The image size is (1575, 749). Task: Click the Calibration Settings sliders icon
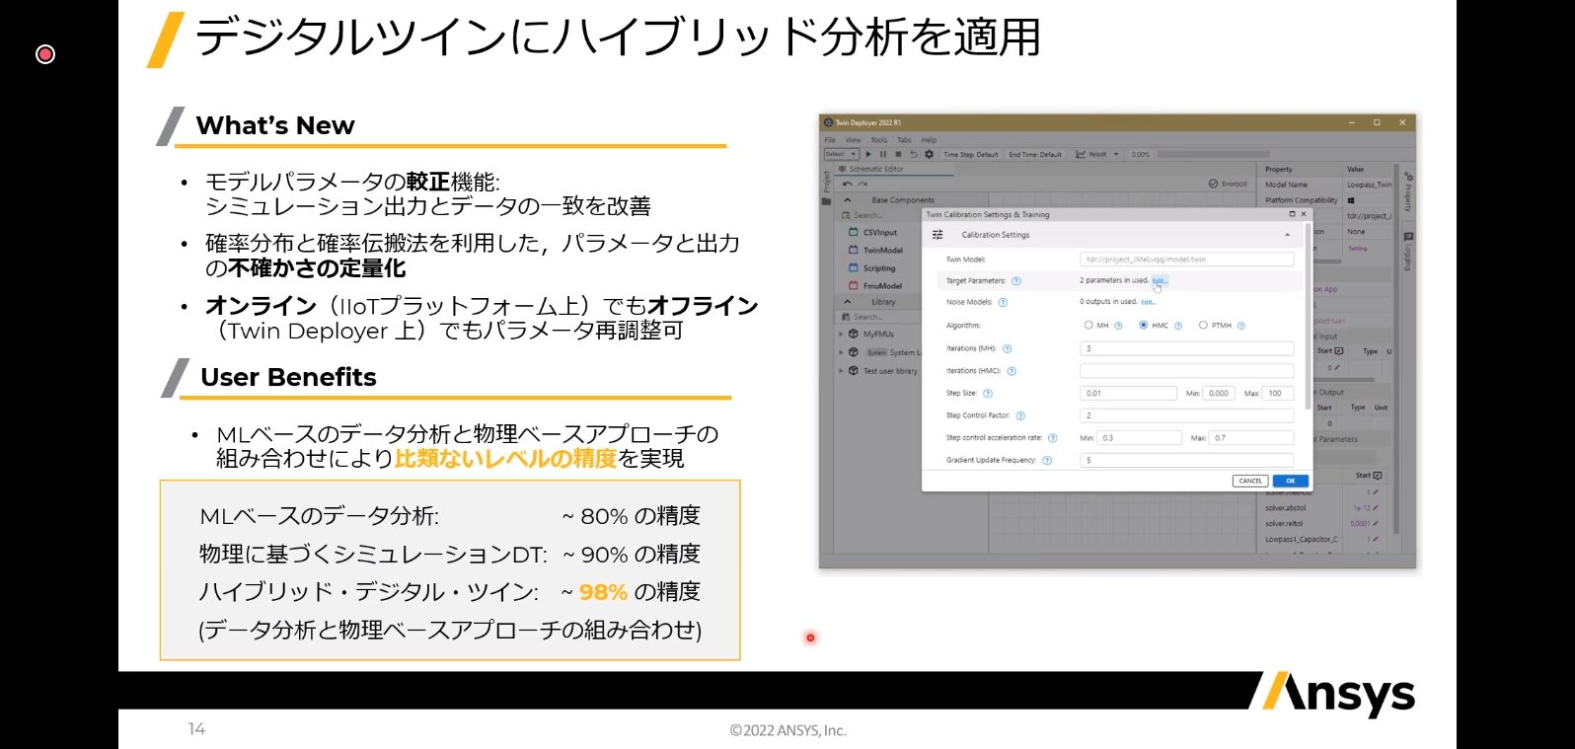click(x=937, y=235)
